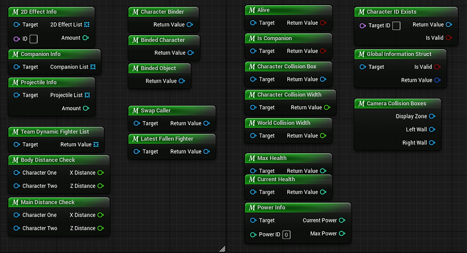Click the comment box resize handle
Image resolution: width=467 pixels, height=253 pixels.
(x=223, y=249)
